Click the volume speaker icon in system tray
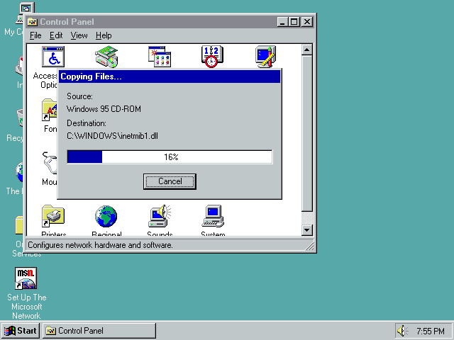Screen dimensions: 454x340 (401, 331)
